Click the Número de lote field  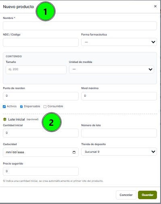pos(119,133)
